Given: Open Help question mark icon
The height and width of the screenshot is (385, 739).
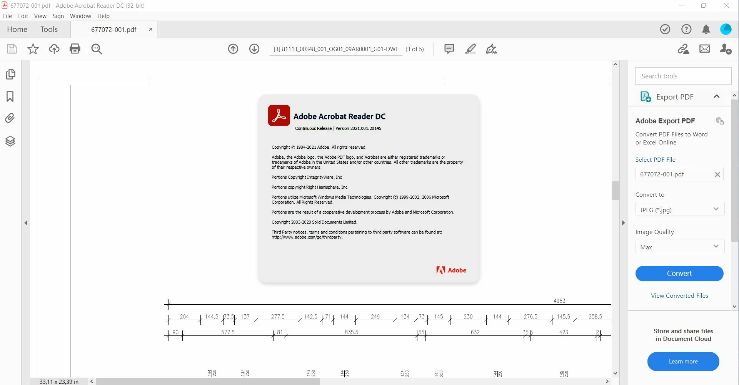Looking at the screenshot, I should [x=686, y=29].
